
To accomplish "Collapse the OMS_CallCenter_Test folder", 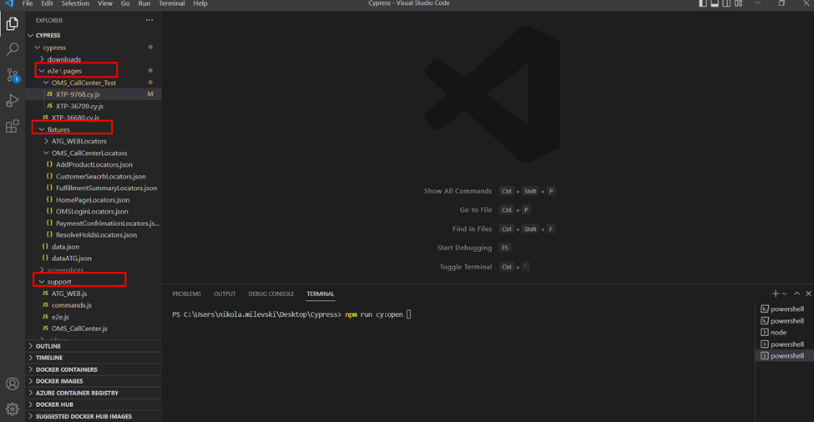I will [94, 83].
